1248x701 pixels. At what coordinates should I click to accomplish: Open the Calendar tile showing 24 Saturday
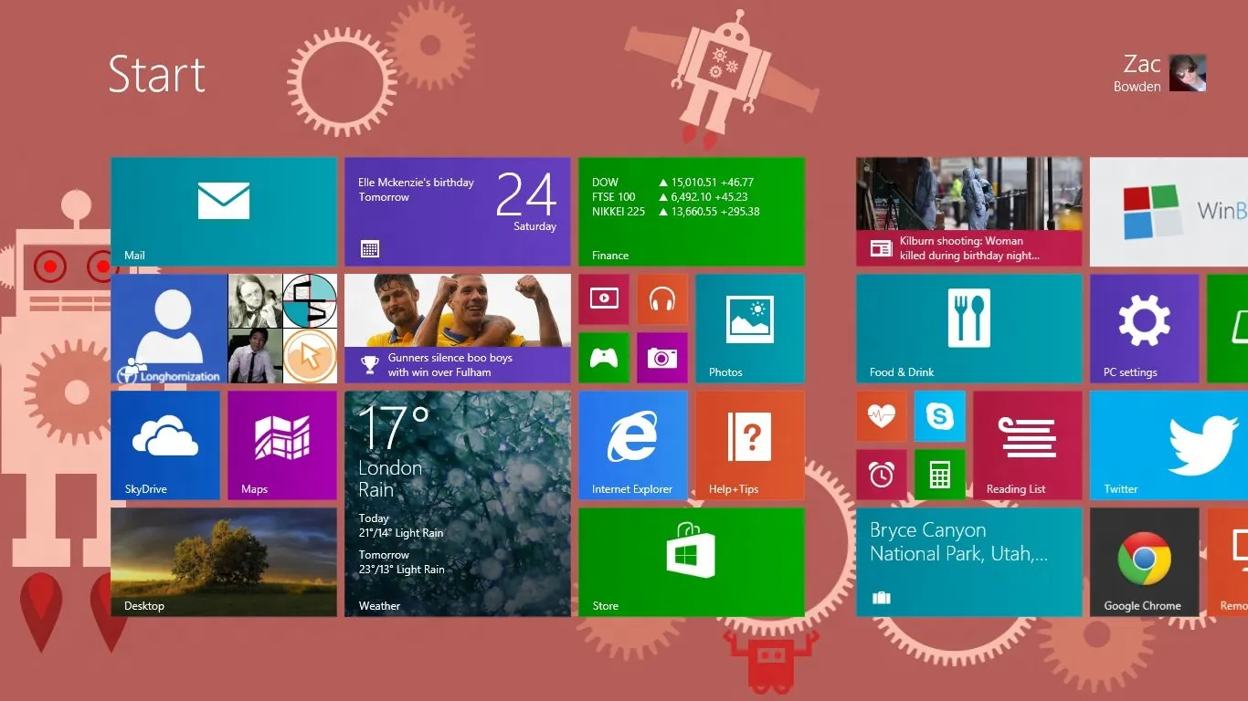click(x=458, y=212)
